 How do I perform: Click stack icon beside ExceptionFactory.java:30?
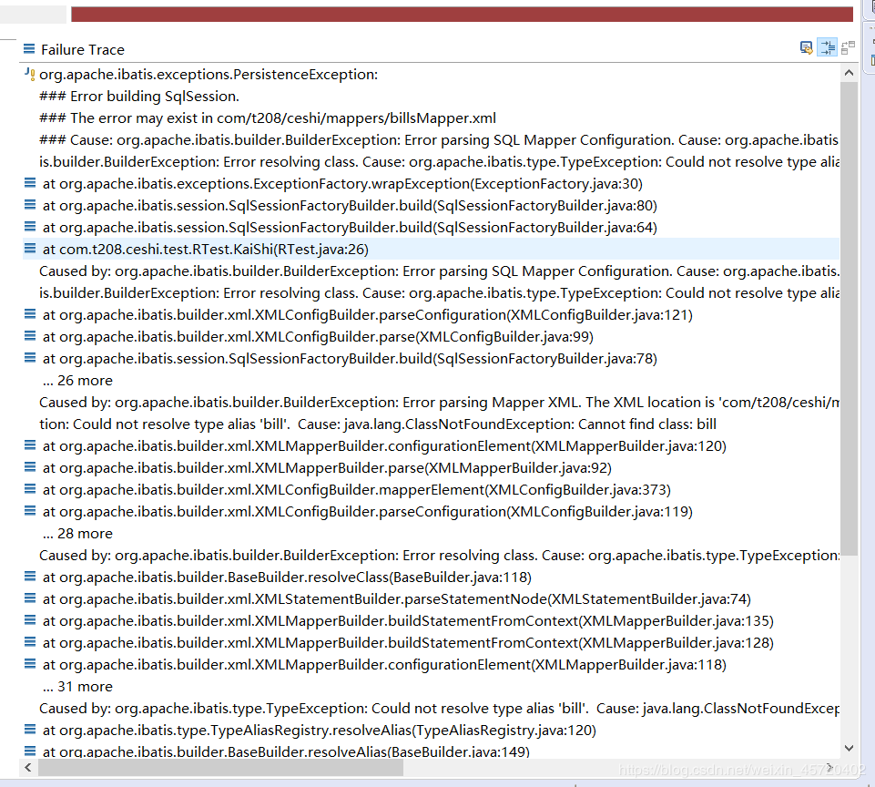(x=29, y=182)
